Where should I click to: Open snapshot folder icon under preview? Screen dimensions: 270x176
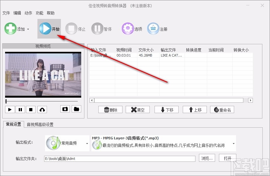coord(76,109)
